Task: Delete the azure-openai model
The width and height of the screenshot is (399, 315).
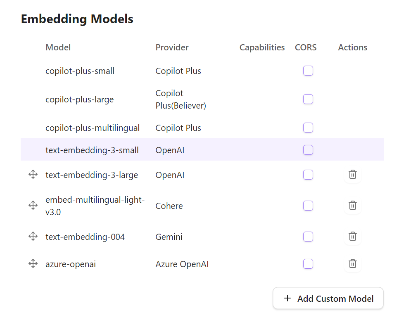Action: (352, 263)
